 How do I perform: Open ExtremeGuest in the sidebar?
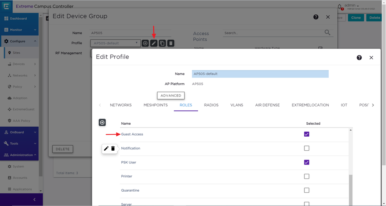(x=21, y=109)
